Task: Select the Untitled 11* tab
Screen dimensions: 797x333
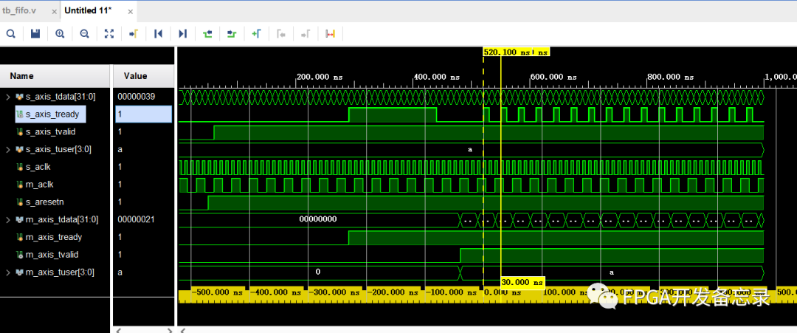Action: pyautogui.click(x=87, y=11)
